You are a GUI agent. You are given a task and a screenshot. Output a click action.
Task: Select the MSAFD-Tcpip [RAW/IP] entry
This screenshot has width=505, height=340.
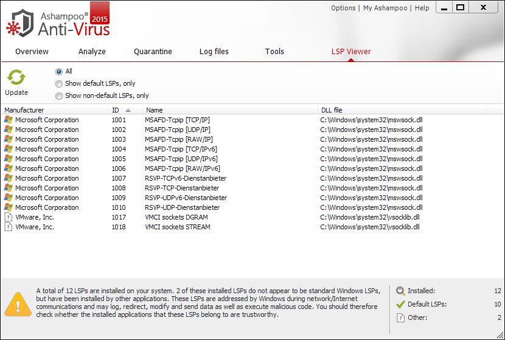179,139
